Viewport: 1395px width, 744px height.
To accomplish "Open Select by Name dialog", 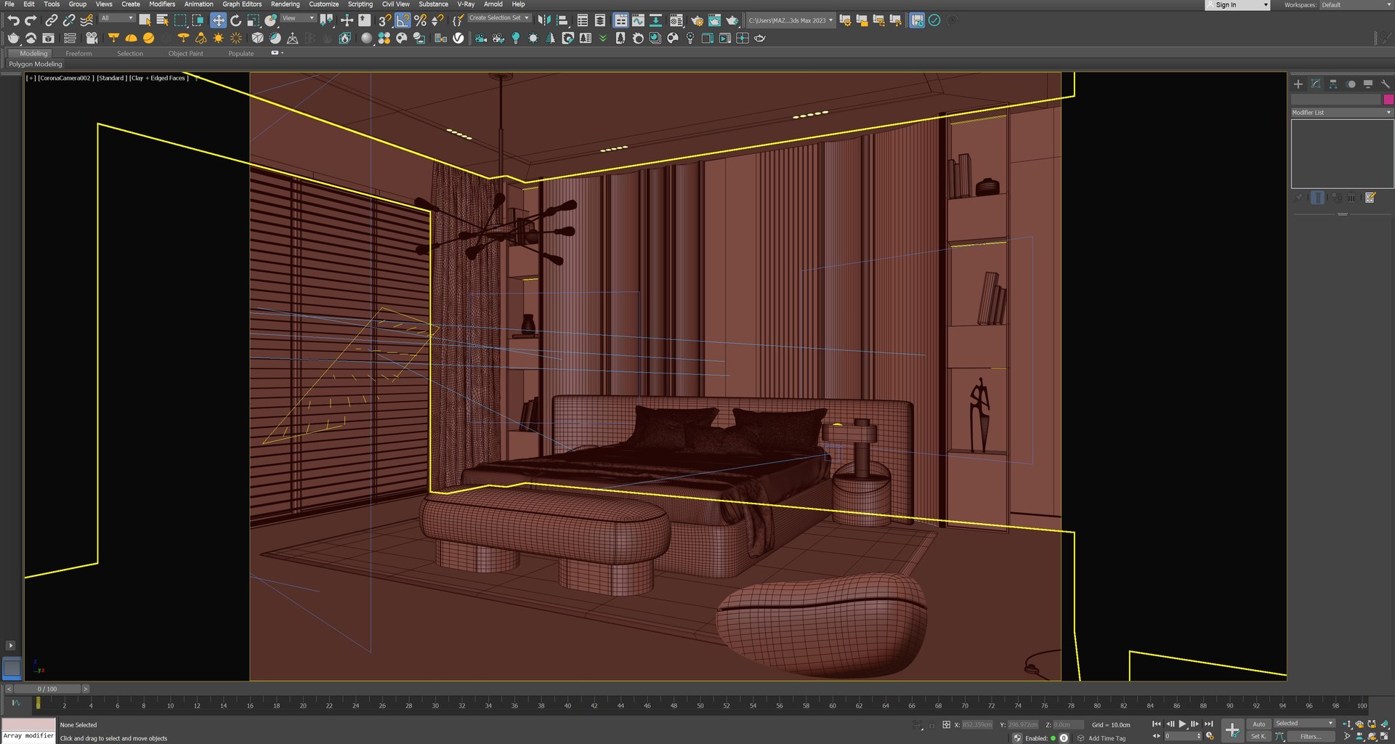I will (162, 20).
